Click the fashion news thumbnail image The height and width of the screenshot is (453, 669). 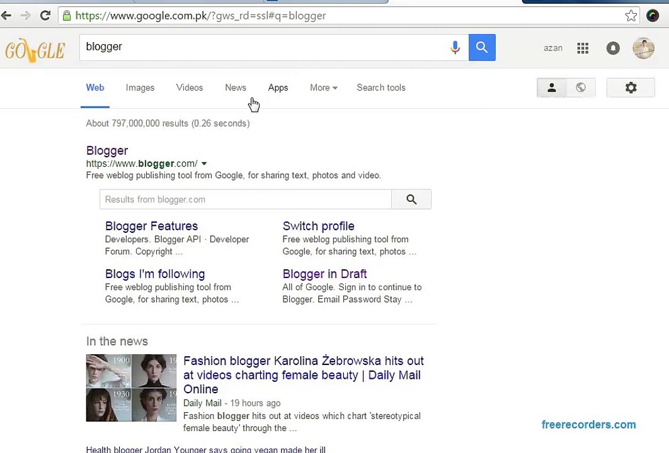131,388
